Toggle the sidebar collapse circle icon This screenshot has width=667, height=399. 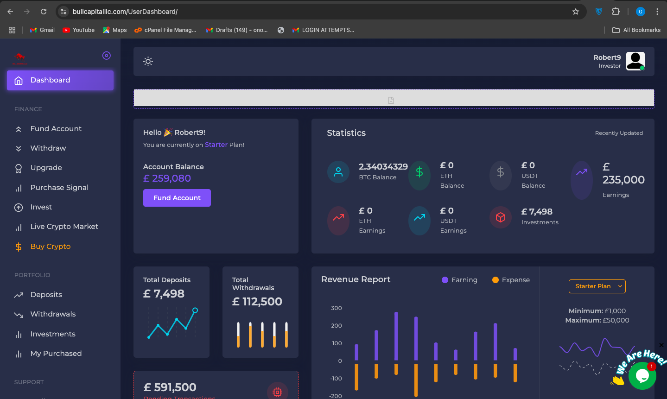point(107,56)
